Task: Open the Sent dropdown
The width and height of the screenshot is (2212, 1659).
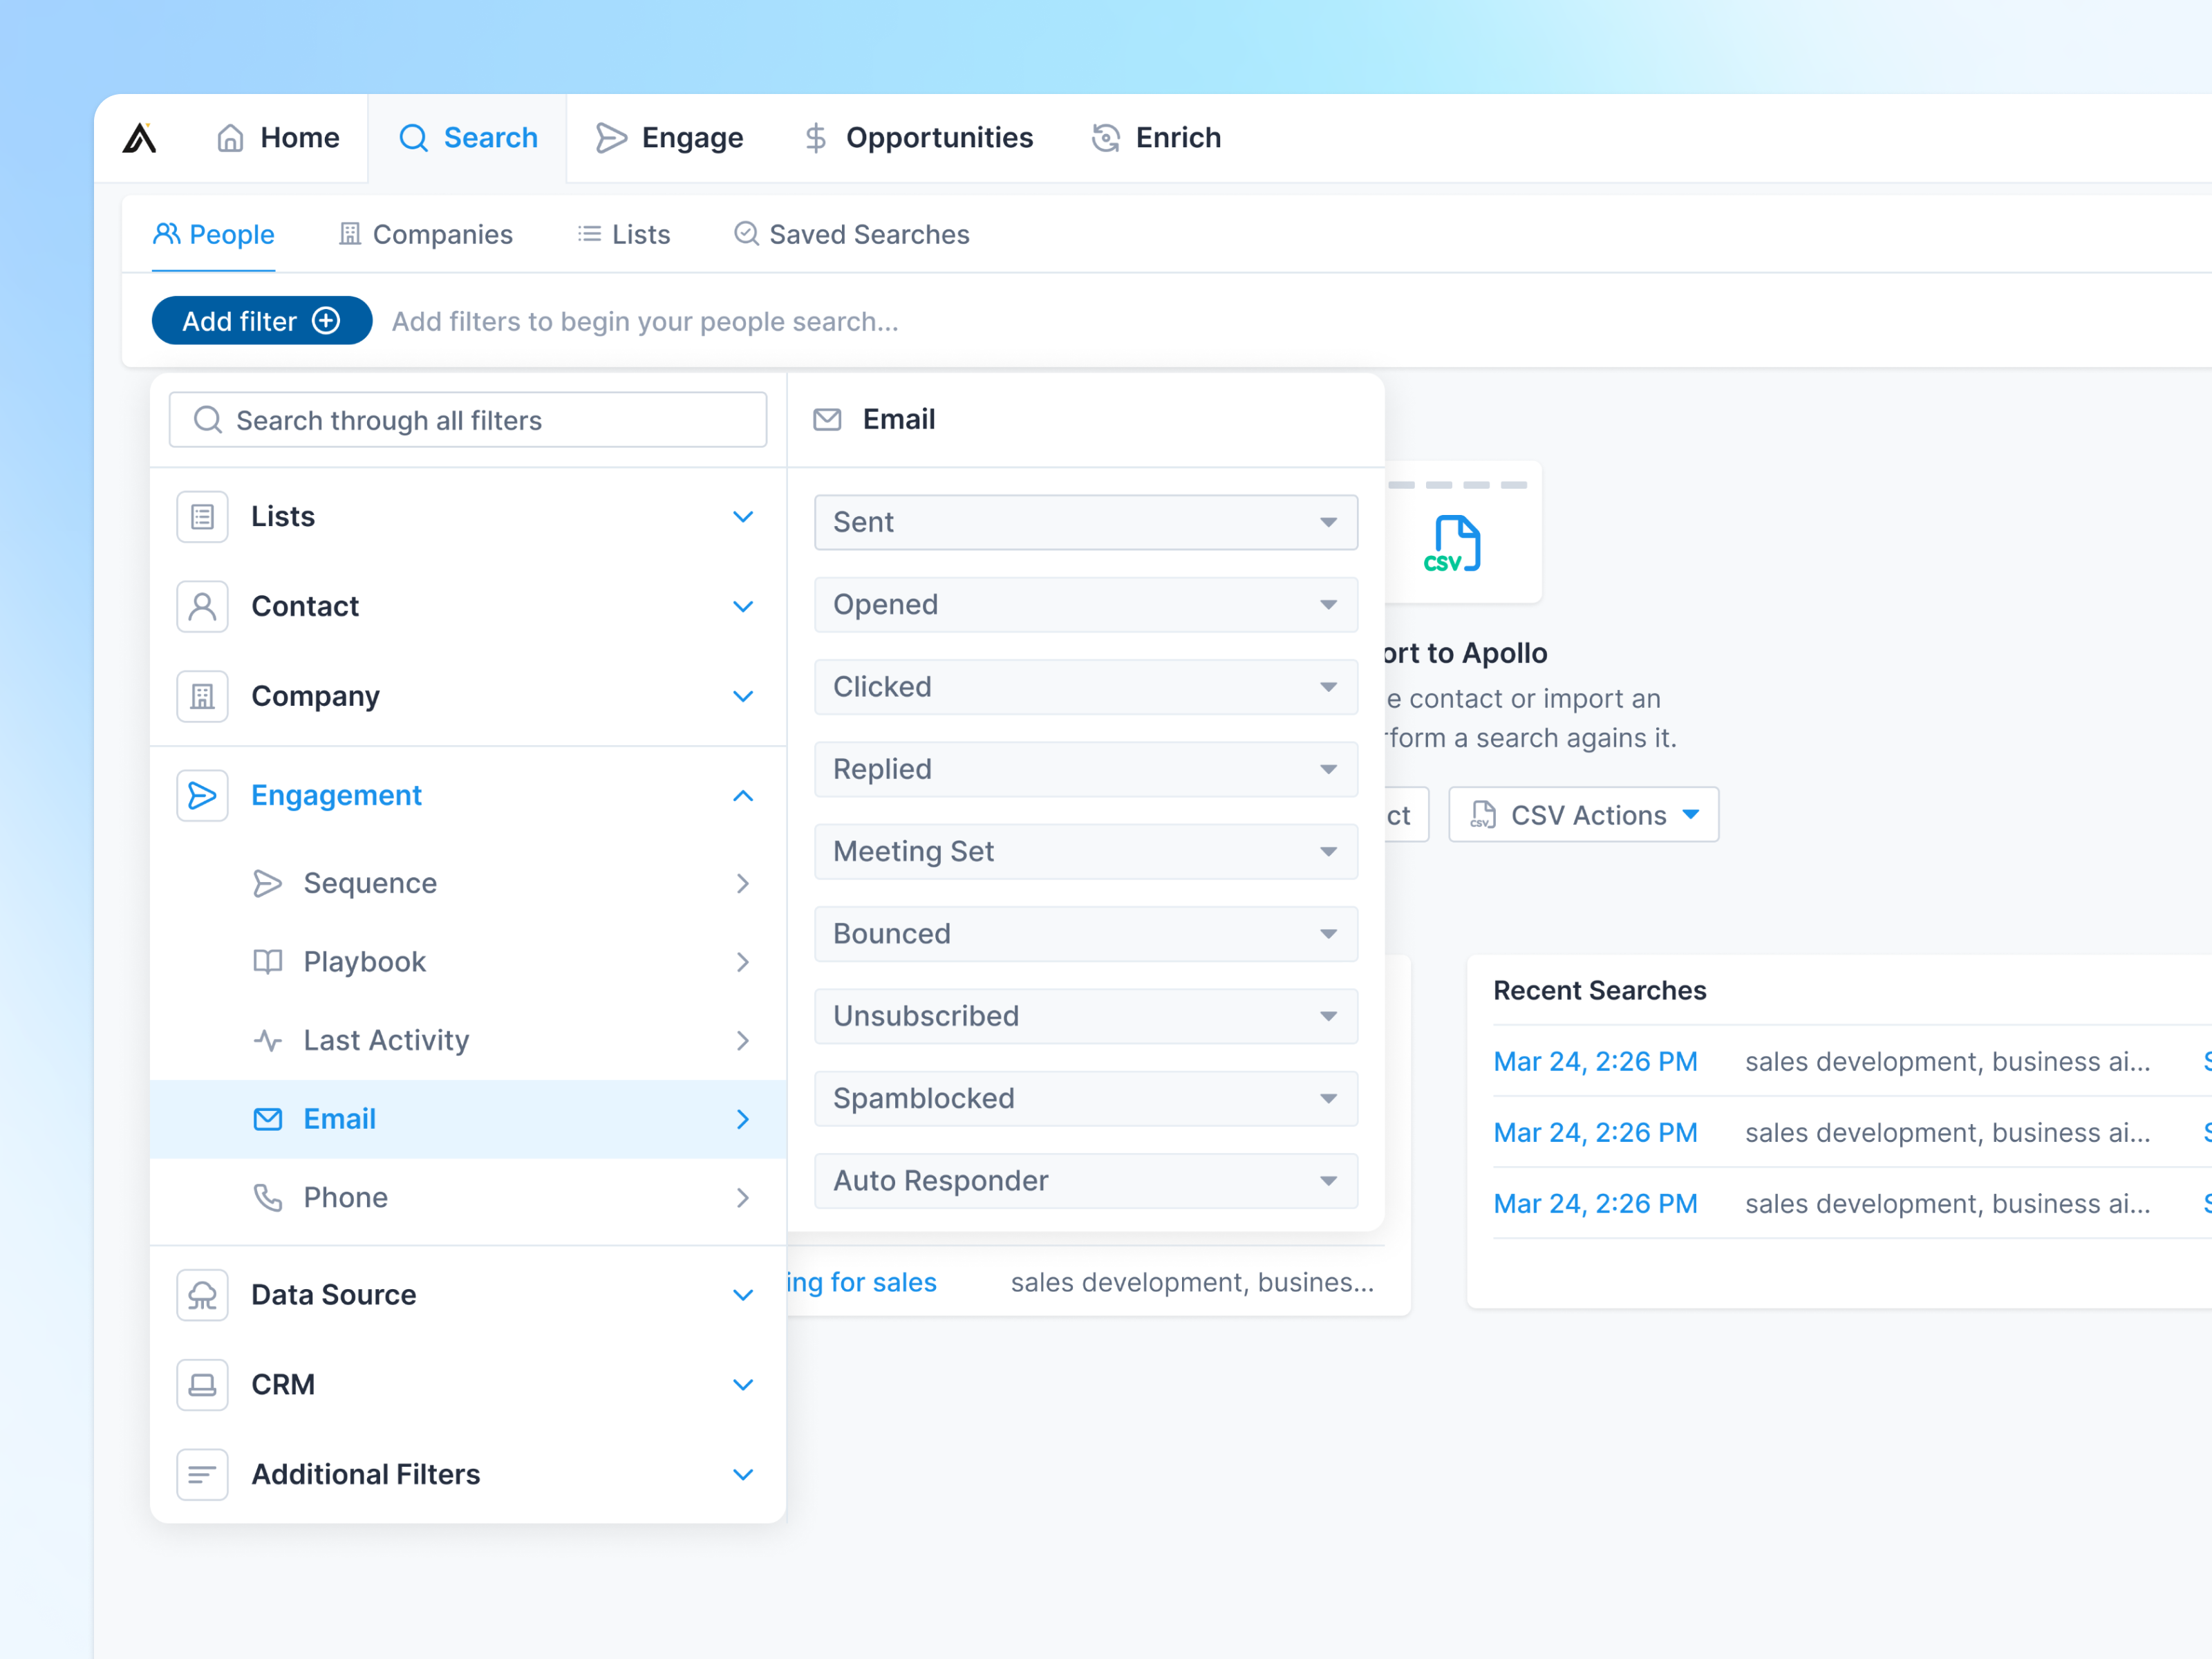Action: click(x=1085, y=522)
